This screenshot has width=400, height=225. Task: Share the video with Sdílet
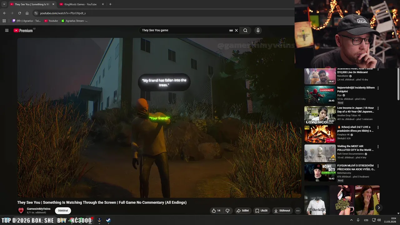242,211
